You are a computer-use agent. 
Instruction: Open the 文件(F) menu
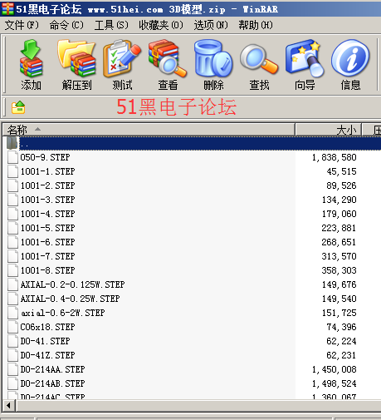point(22,25)
